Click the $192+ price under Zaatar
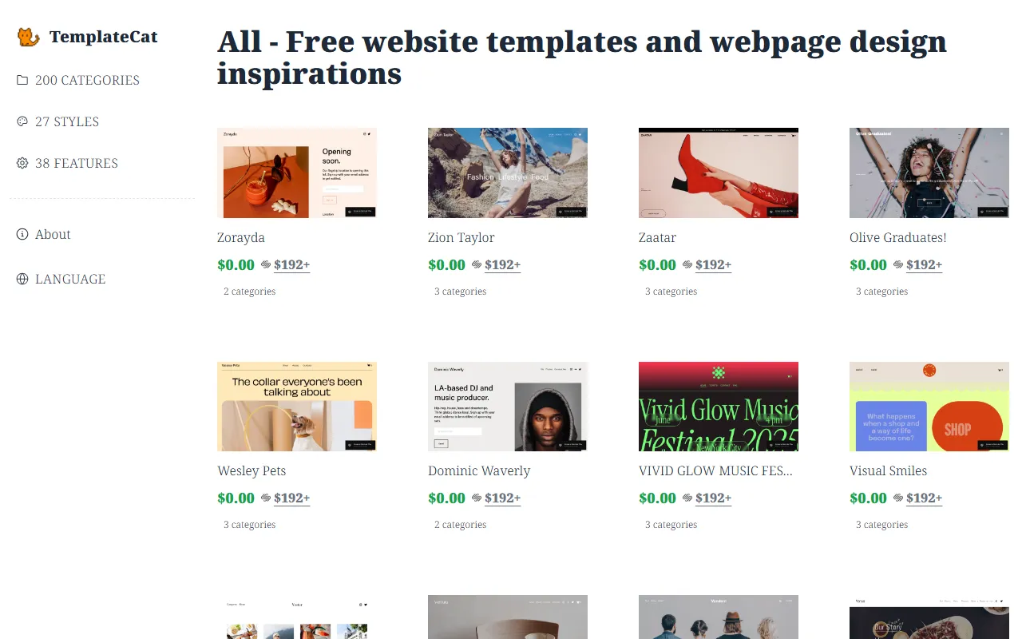This screenshot has width=1022, height=639. [x=714, y=264]
